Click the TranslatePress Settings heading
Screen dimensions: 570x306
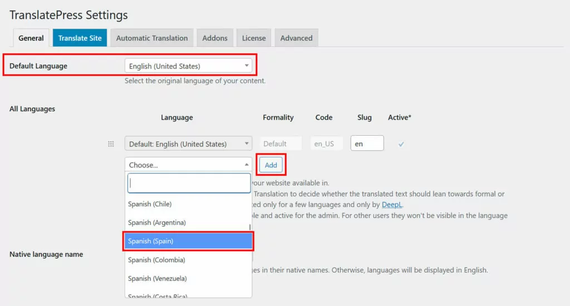pyautogui.click(x=68, y=15)
